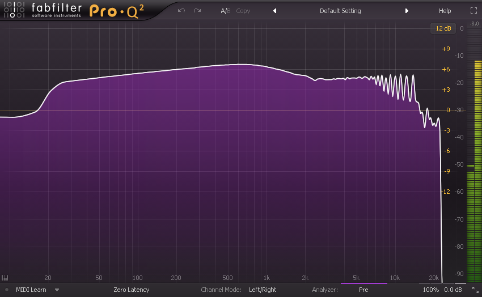Click the redo arrow icon
Image resolution: width=482 pixels, height=297 pixels.
[x=197, y=11]
